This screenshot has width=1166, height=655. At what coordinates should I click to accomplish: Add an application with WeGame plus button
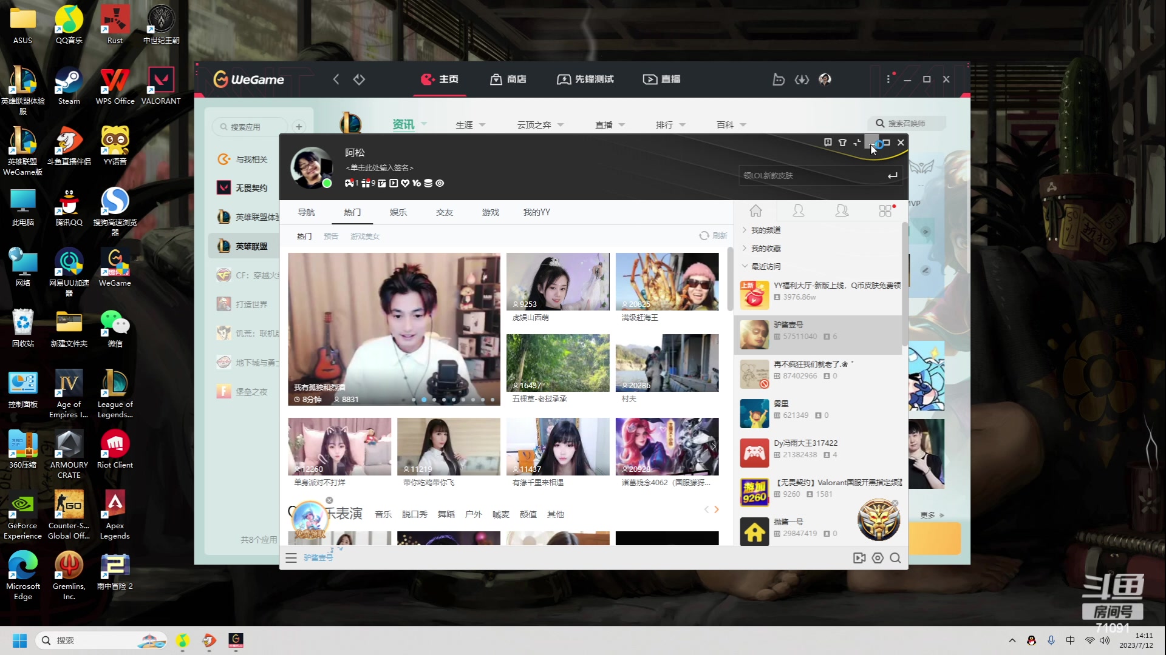299,127
